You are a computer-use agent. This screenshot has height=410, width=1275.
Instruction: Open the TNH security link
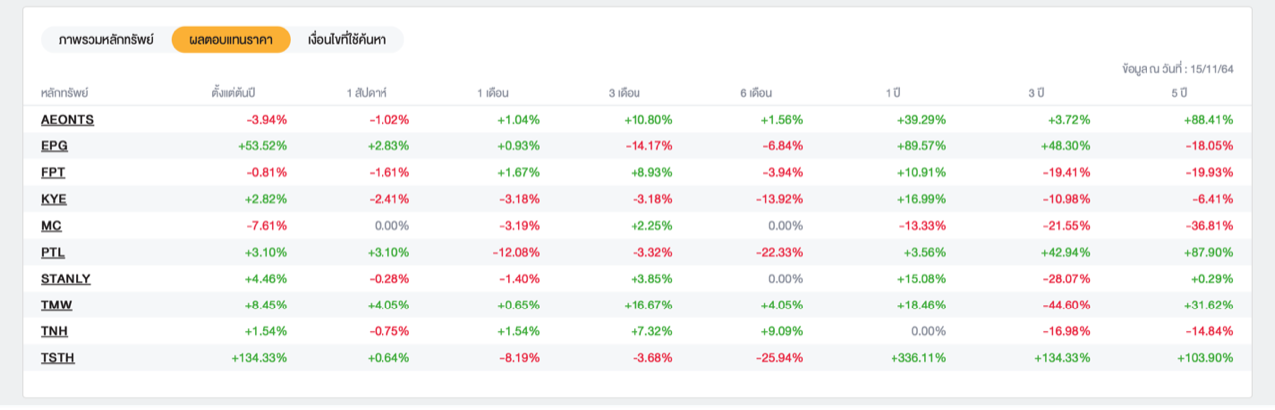[x=54, y=331]
